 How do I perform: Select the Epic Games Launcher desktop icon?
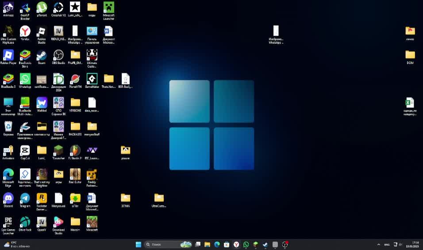click(x=8, y=225)
